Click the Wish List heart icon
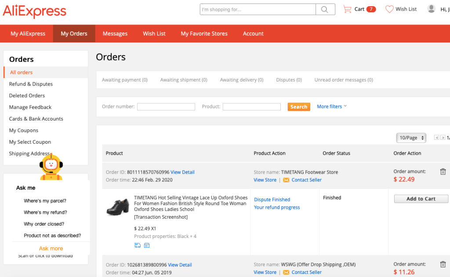This screenshot has width=450, height=277. point(389,9)
